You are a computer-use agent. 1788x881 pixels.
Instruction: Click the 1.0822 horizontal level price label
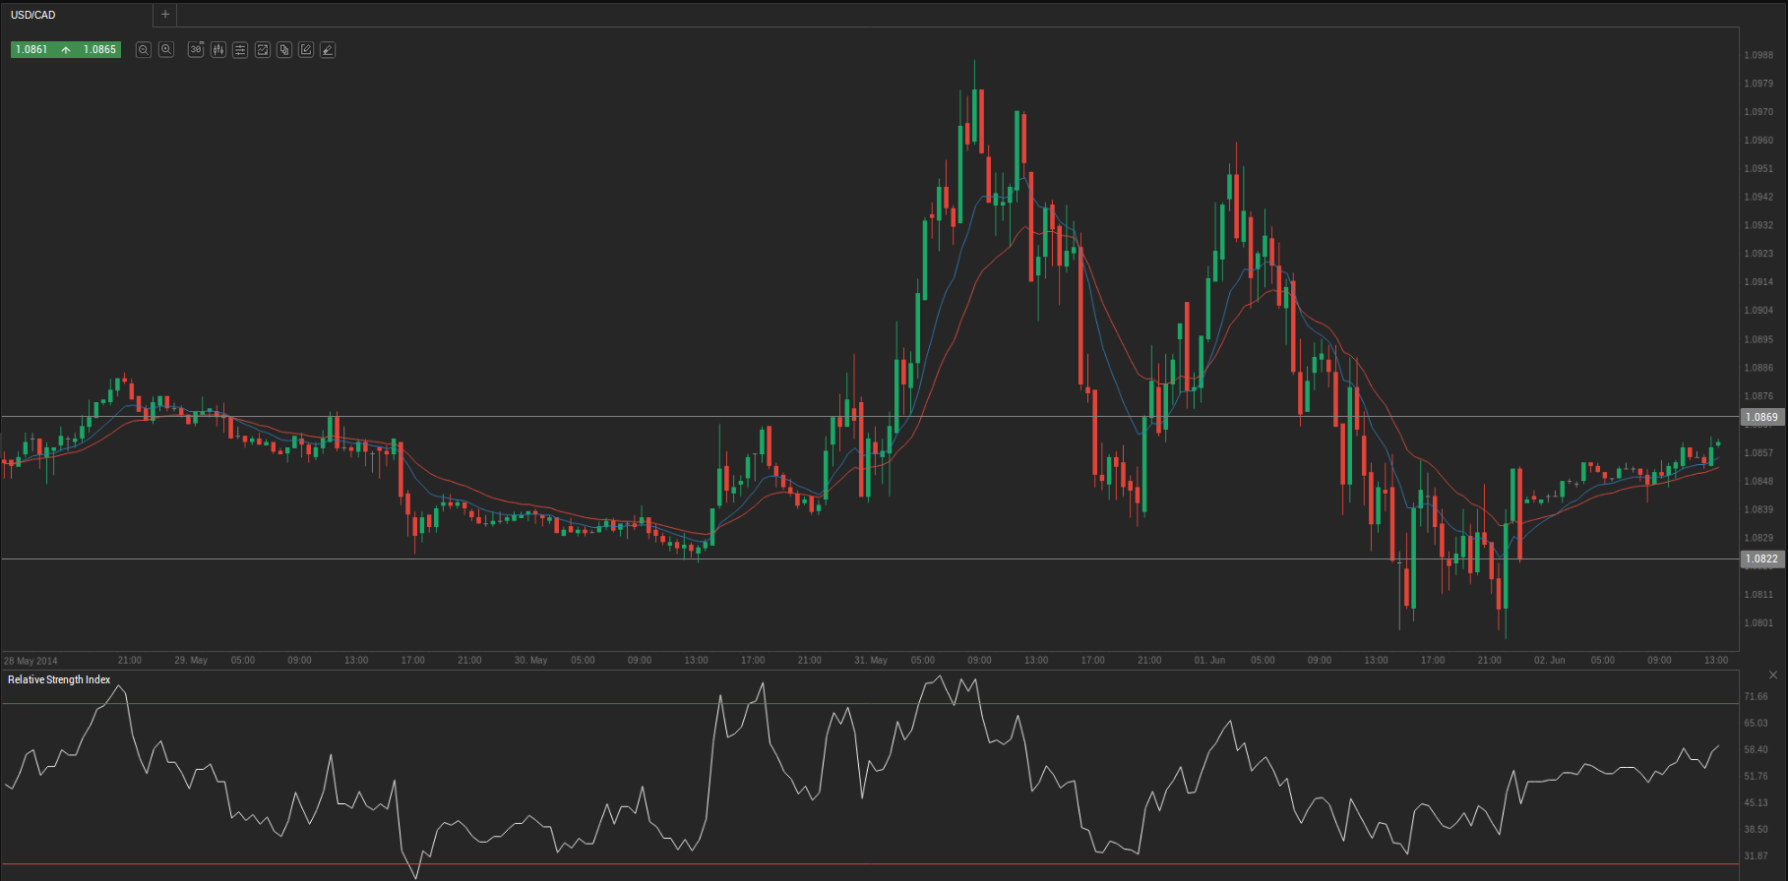pyautogui.click(x=1761, y=558)
